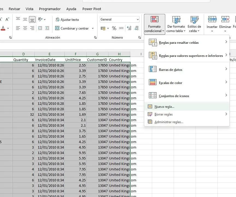This screenshot has height=197, width=236.
Task: Select cell with quantity 32
Action: click(x=24, y=114)
